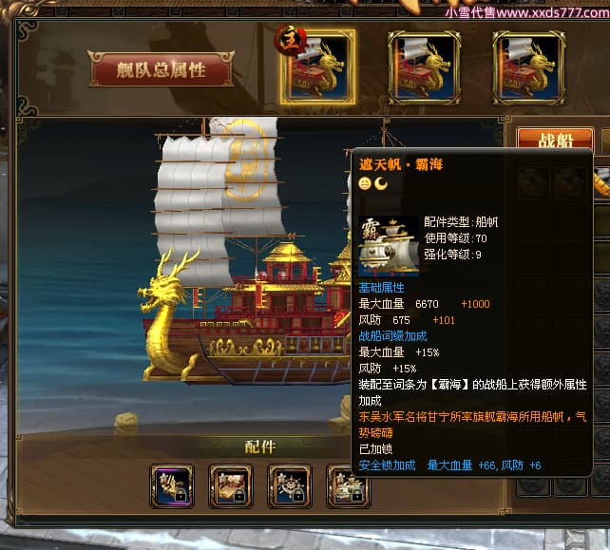Open the 舰队总属性 fleet attributes panel
Viewport: 610px width, 550px height.
click(x=162, y=69)
